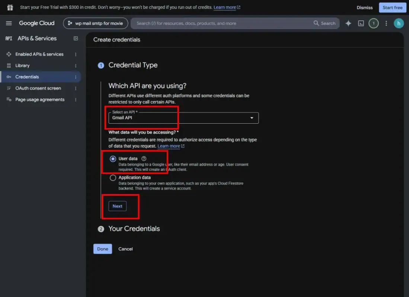
Task: Click the Library grid icon
Action: pos(9,65)
